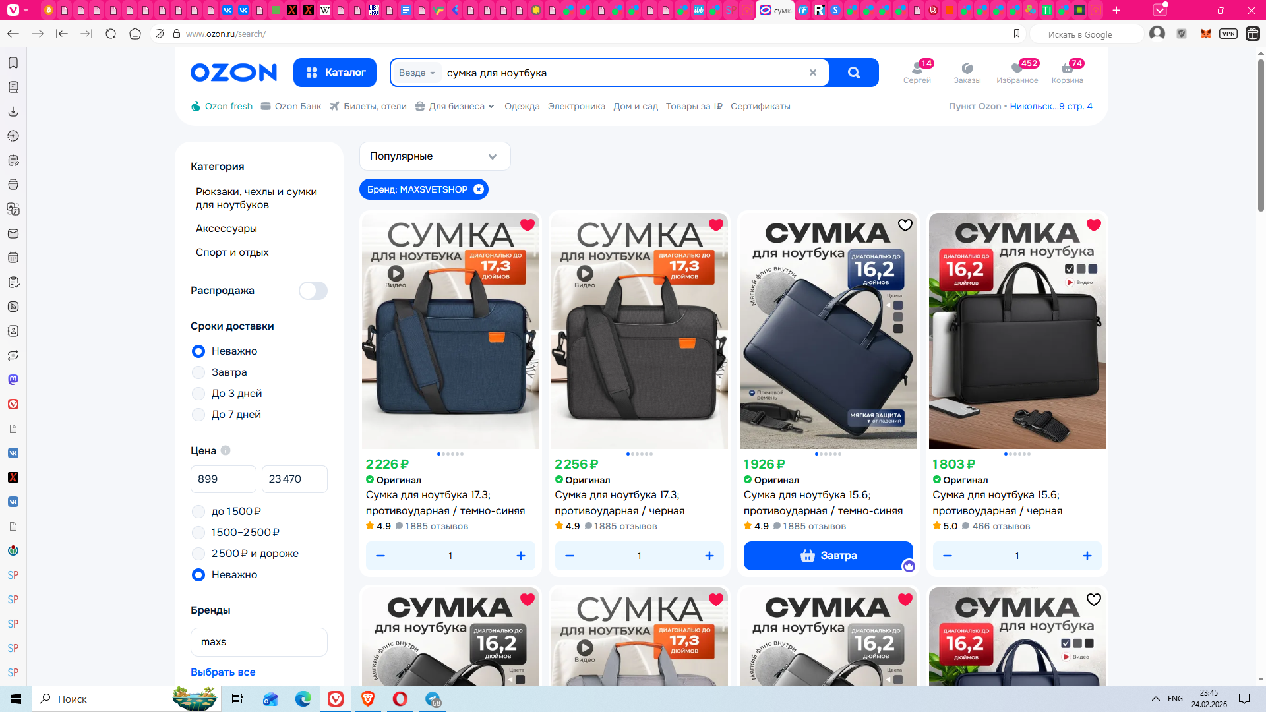Select dark blue color swatch on third product

(897, 305)
